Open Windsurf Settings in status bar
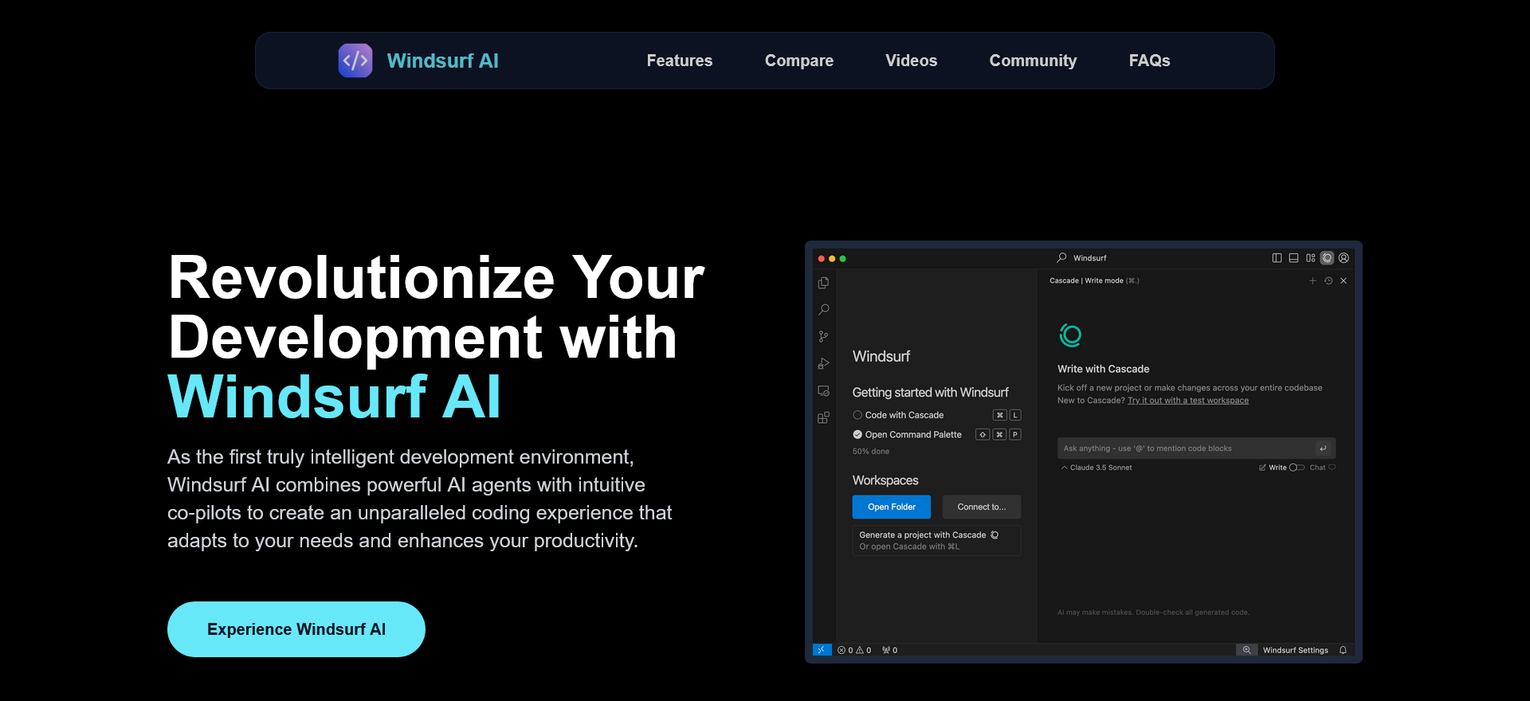Screen dimensions: 1530x701 pyautogui.click(x=1296, y=650)
